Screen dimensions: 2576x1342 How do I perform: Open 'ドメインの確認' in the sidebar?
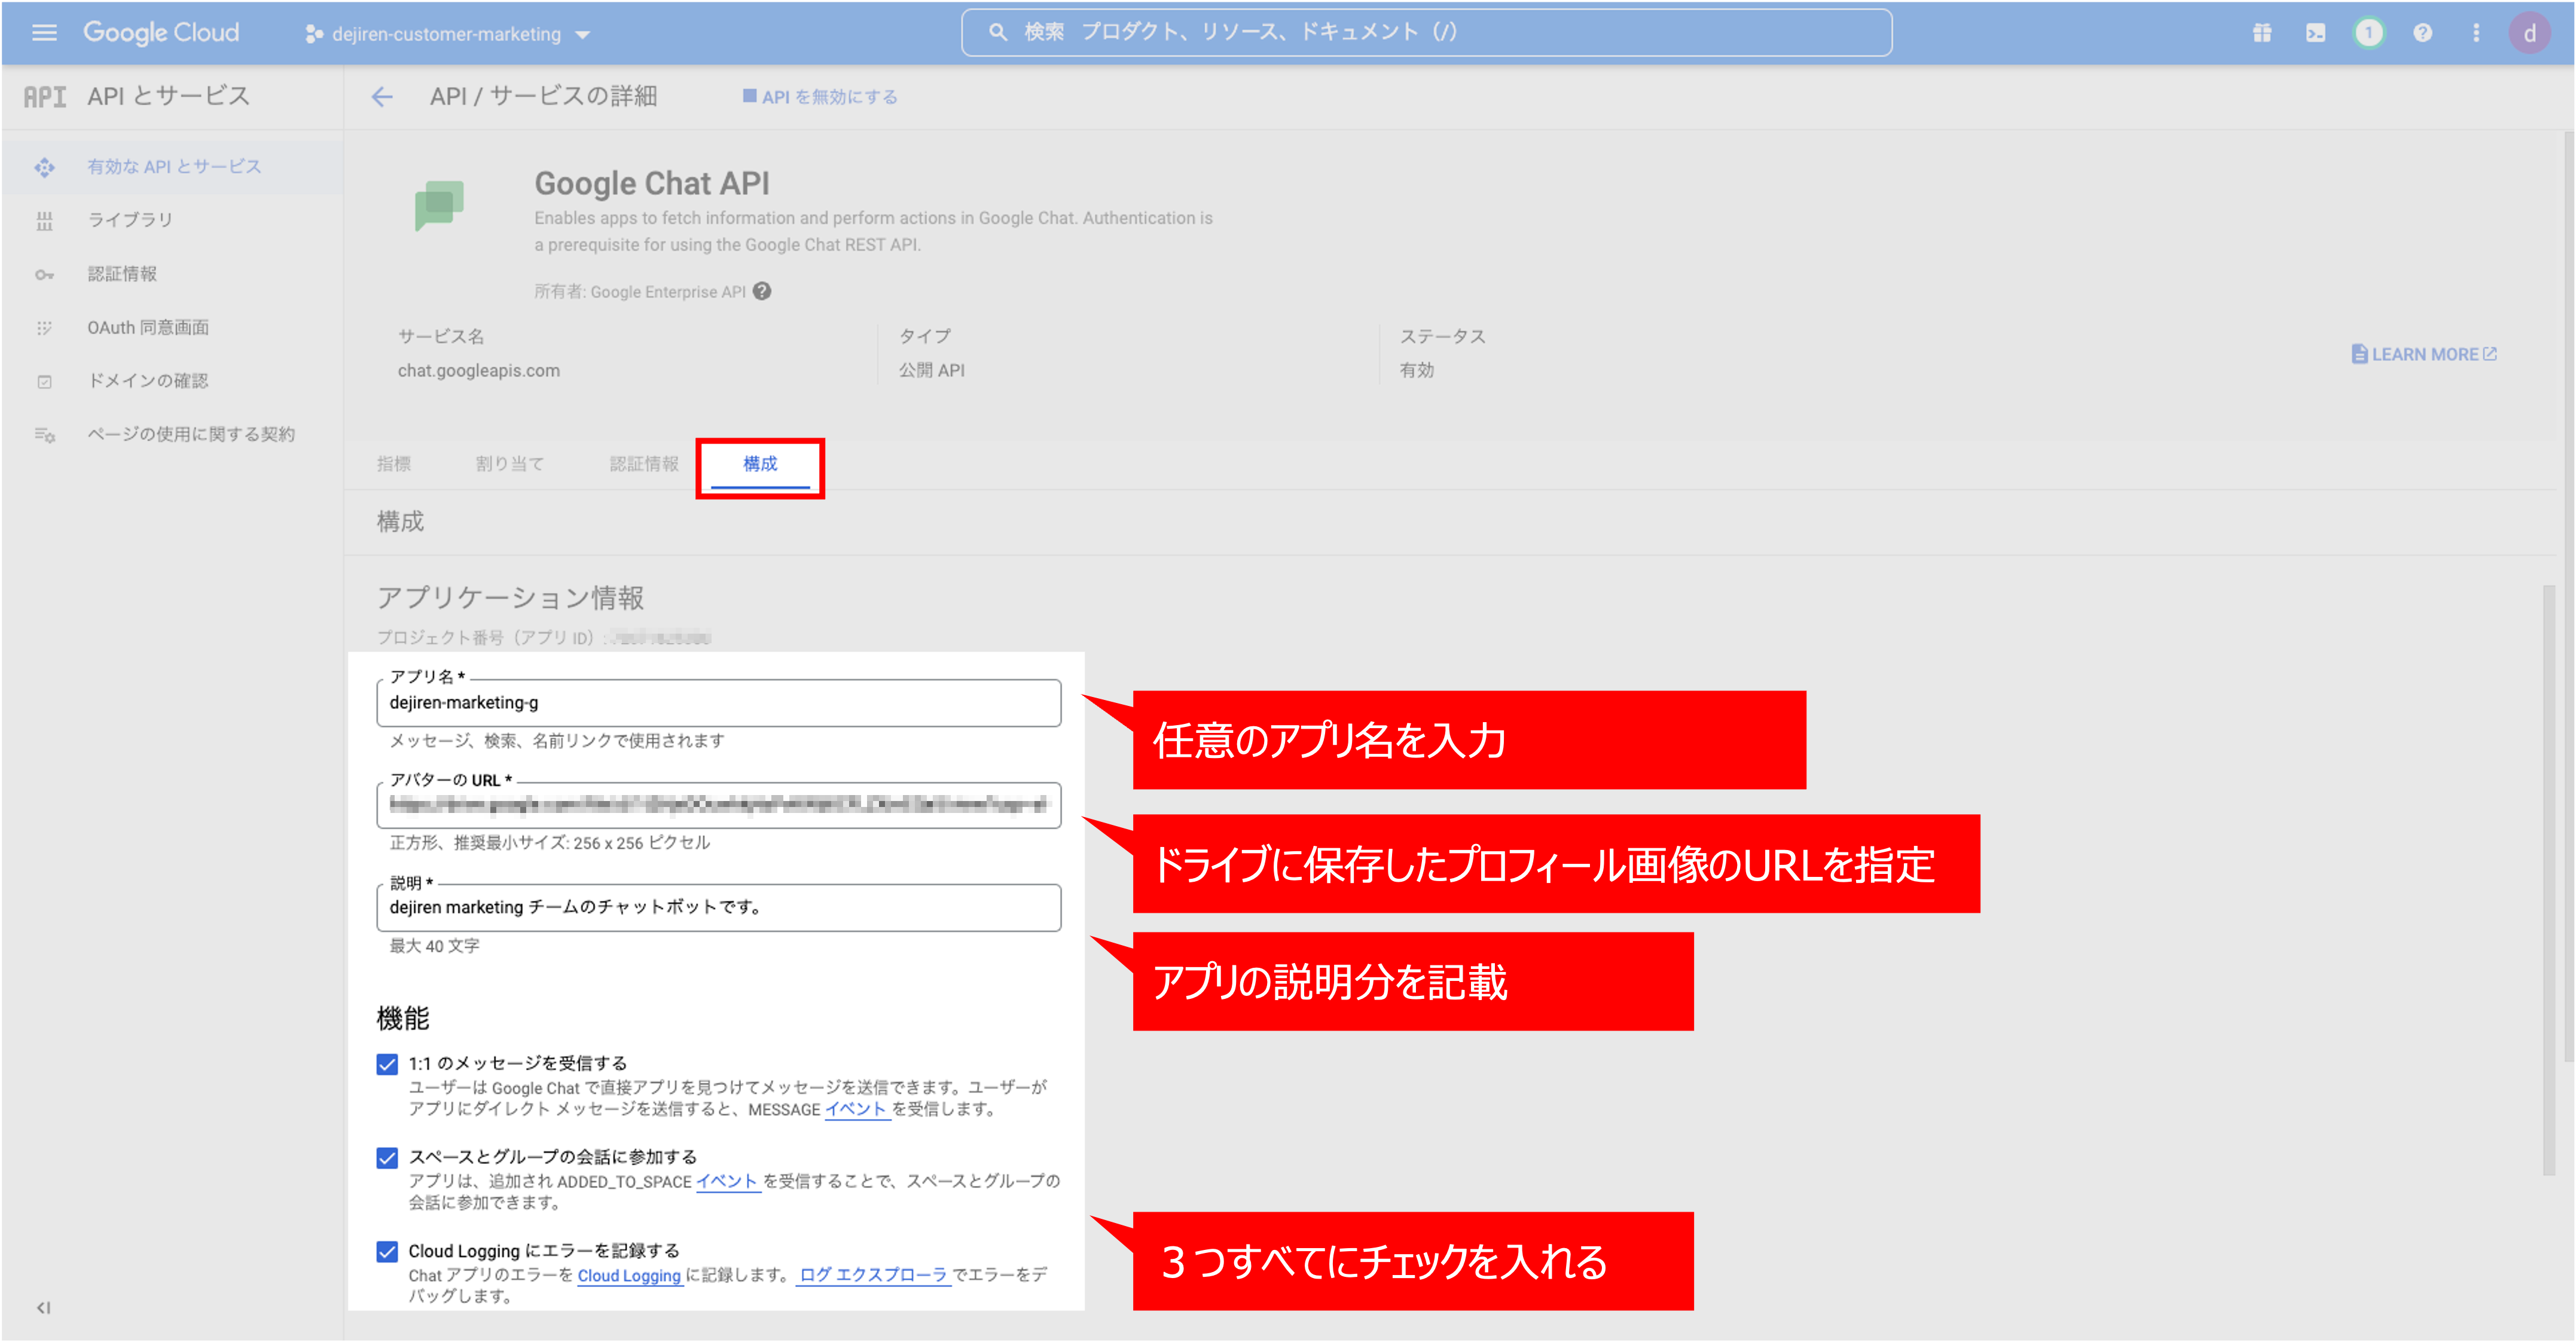pyautogui.click(x=173, y=381)
